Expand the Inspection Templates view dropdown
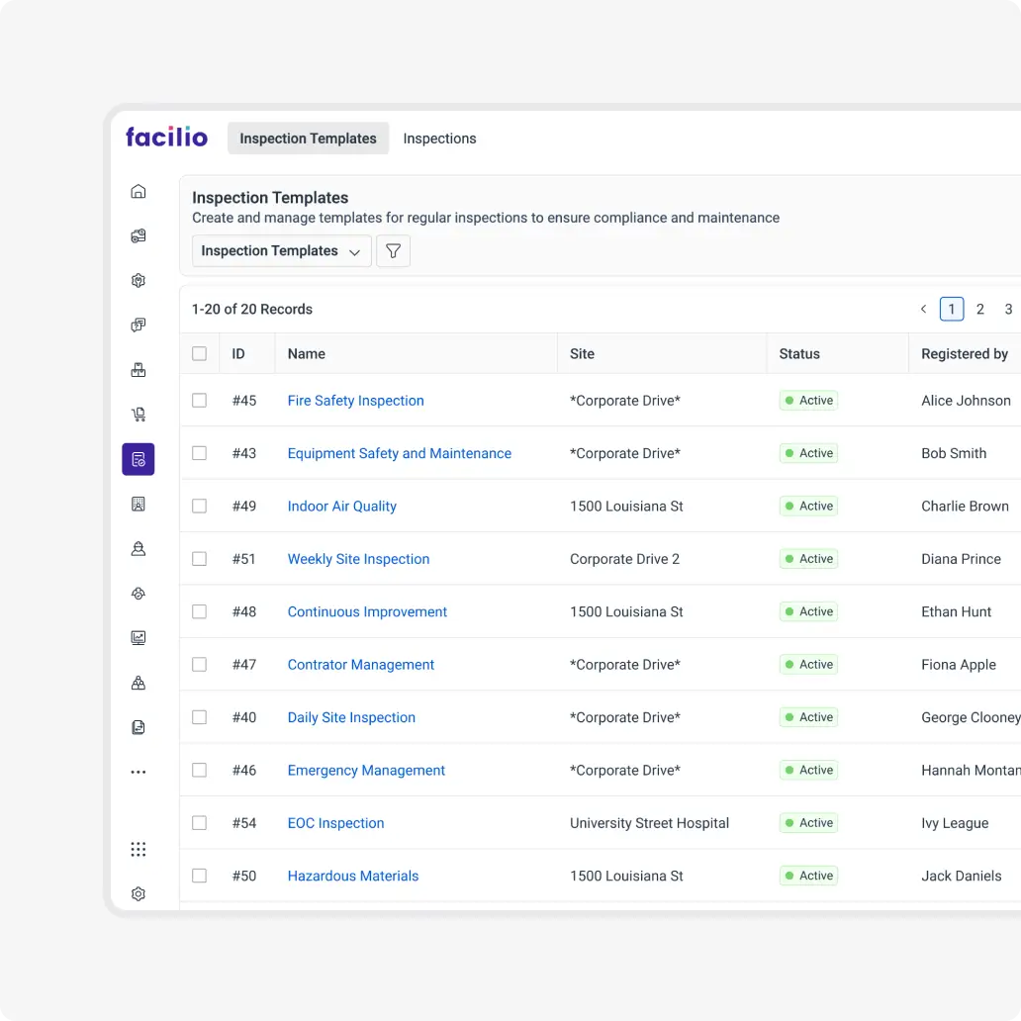Viewport: 1021px width, 1021px height. tap(281, 250)
